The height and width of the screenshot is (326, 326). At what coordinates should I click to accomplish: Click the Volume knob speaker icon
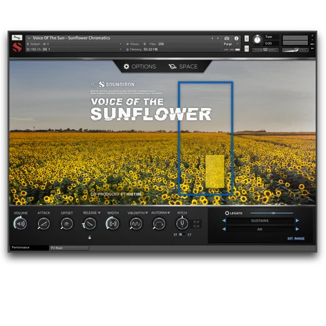(x=20, y=223)
